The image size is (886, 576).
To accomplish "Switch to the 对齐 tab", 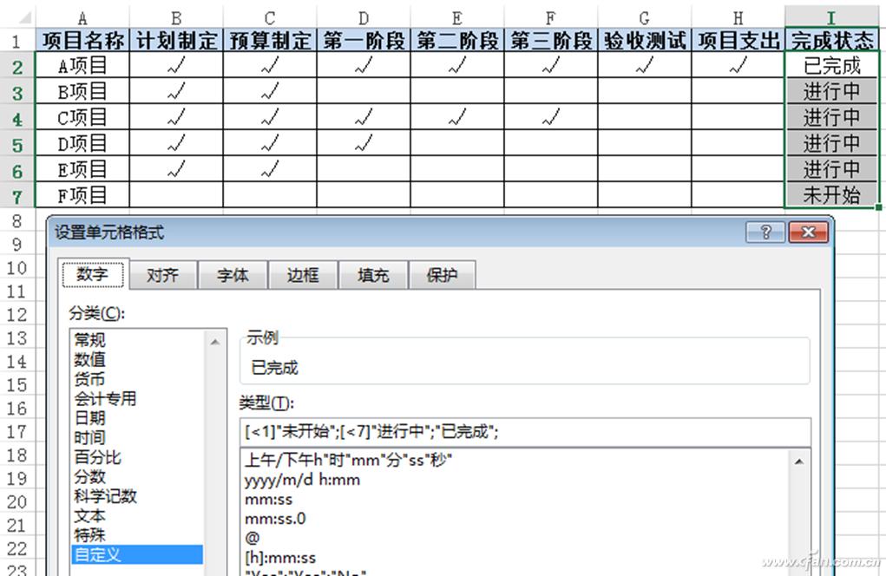I will [162, 275].
